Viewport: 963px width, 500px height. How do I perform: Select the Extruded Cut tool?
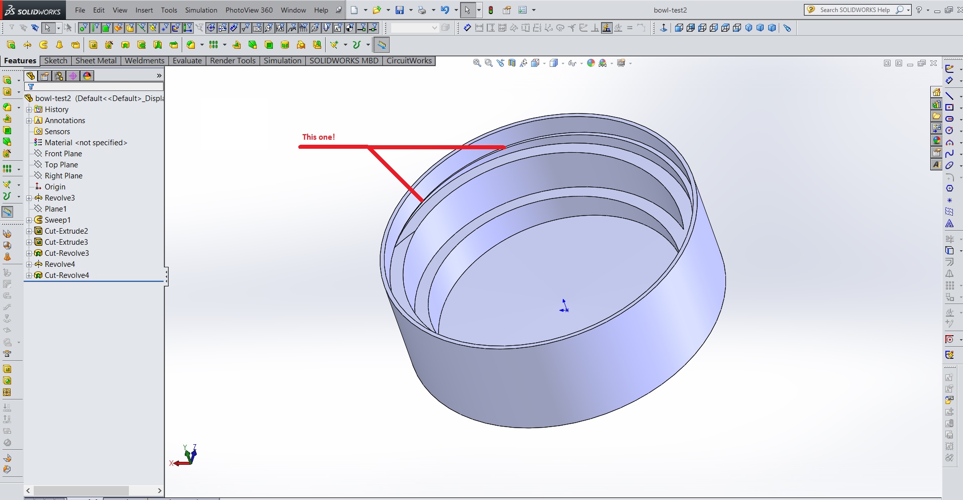click(94, 45)
